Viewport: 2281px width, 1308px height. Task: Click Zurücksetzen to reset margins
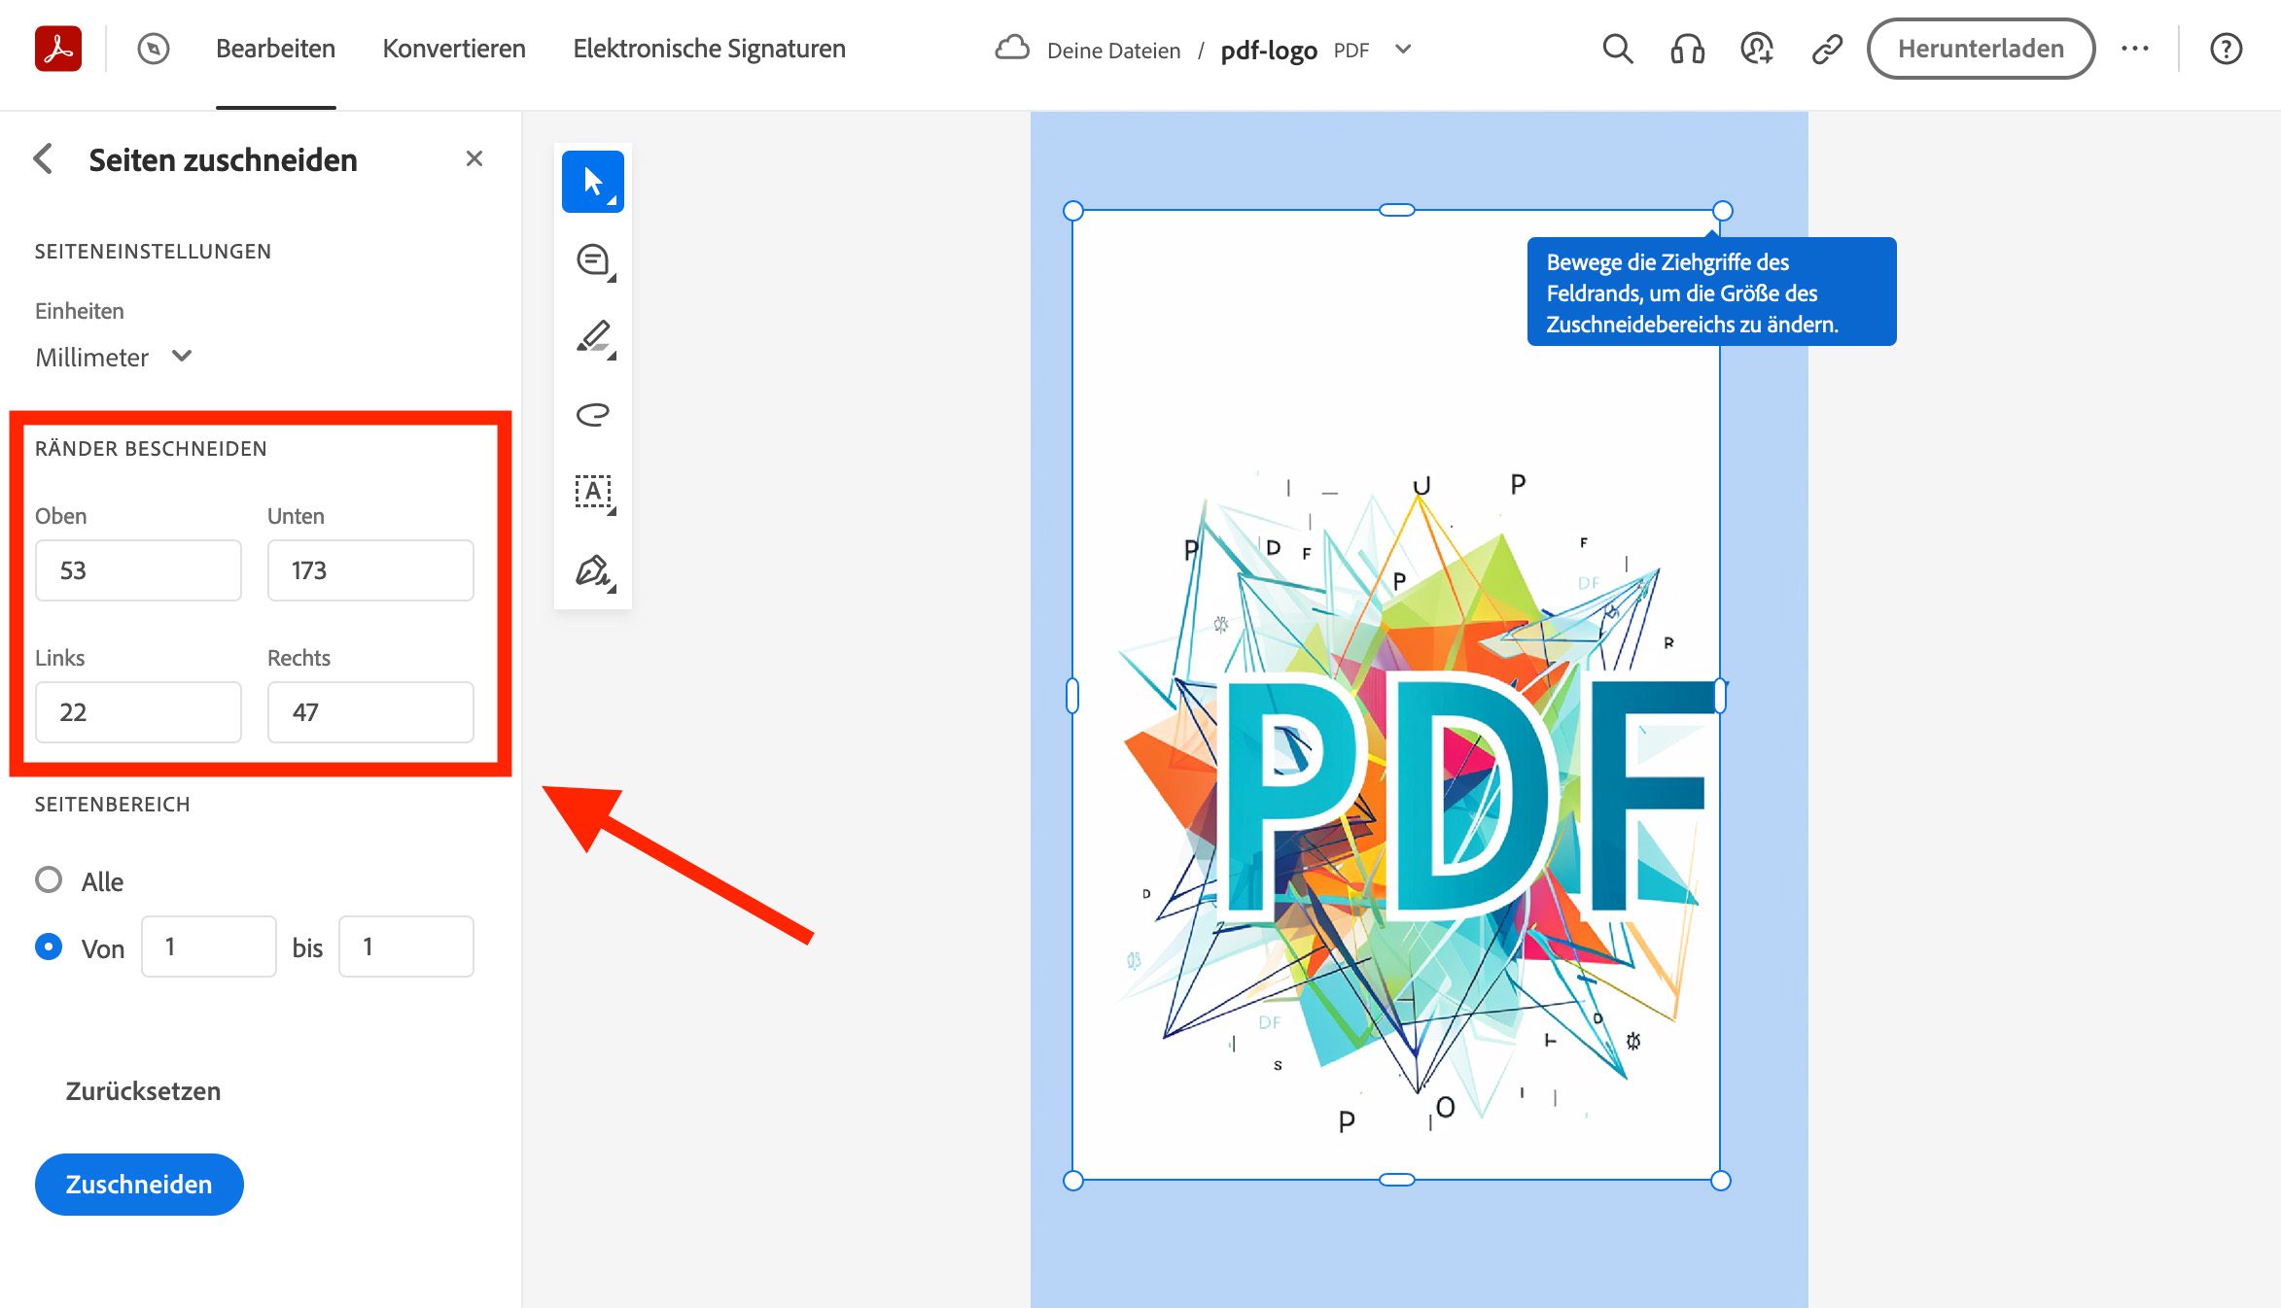(x=143, y=1090)
